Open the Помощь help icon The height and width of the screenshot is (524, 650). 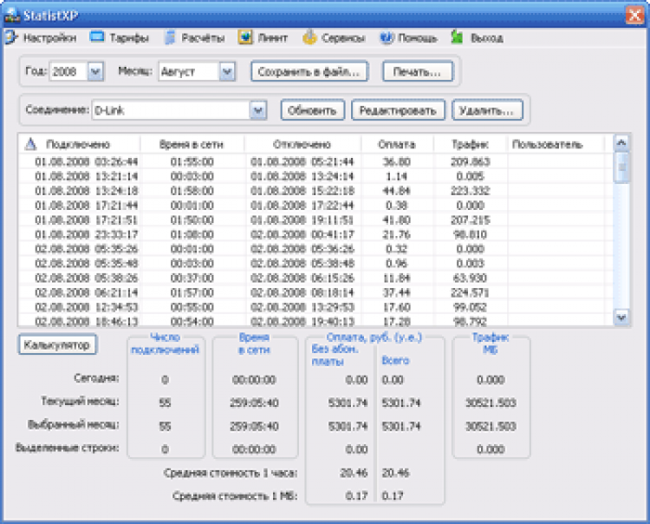click(385, 38)
